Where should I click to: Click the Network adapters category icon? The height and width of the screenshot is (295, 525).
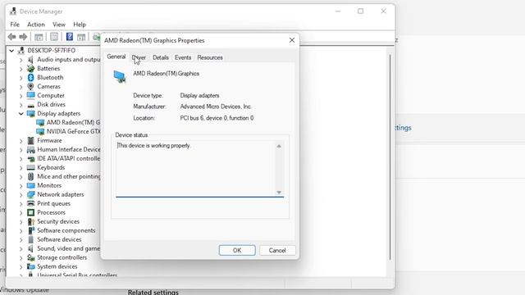[31, 194]
